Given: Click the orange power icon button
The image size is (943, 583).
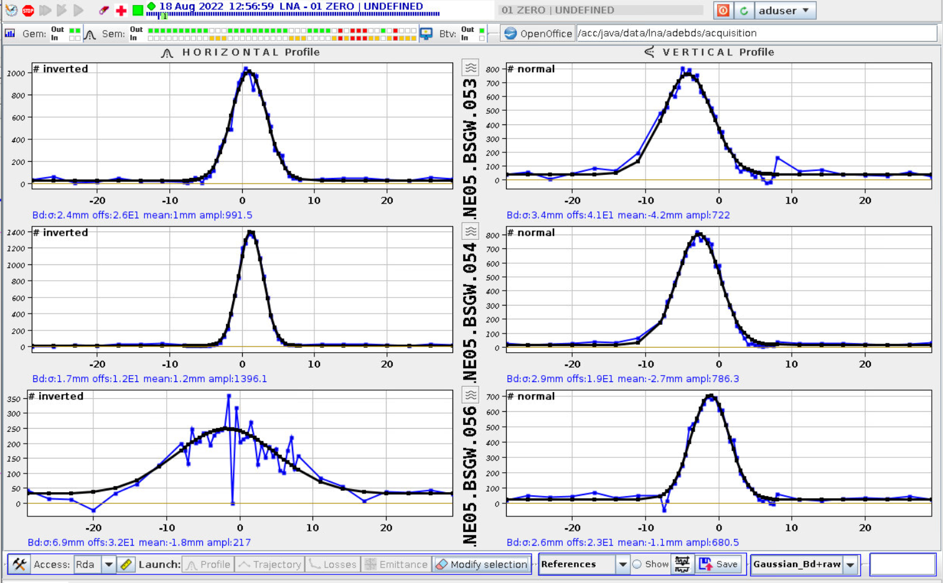Looking at the screenshot, I should coord(723,11).
